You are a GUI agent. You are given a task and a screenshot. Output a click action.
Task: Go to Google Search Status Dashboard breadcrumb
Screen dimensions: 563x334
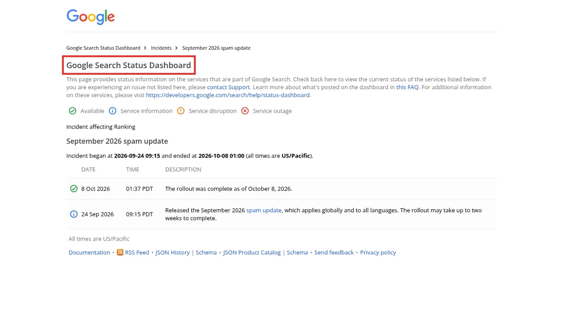point(103,48)
